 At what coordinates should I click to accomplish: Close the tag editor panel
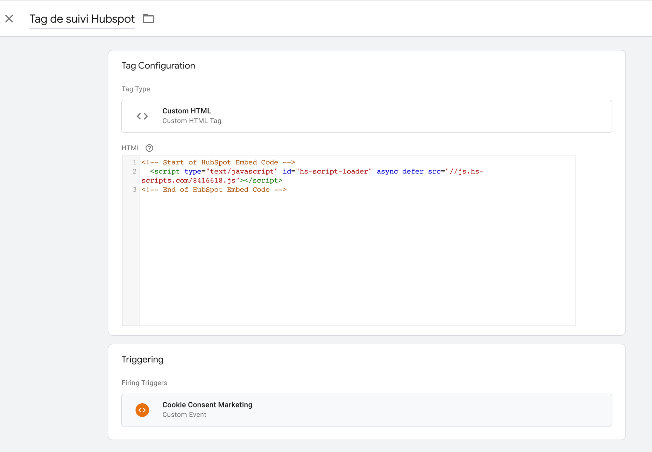tap(9, 19)
